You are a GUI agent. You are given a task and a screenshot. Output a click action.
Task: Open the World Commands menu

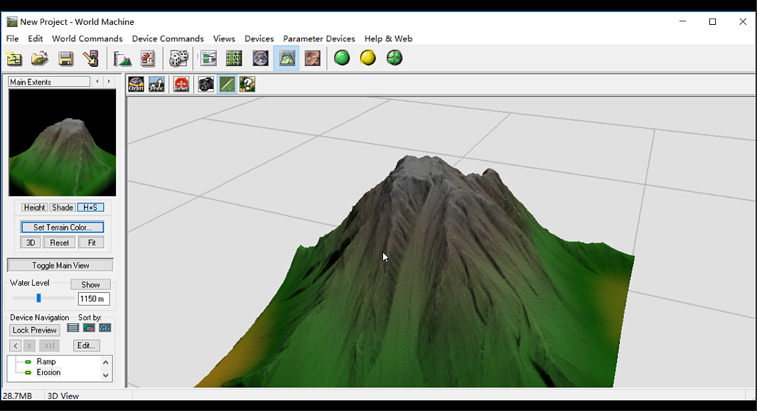click(x=87, y=38)
